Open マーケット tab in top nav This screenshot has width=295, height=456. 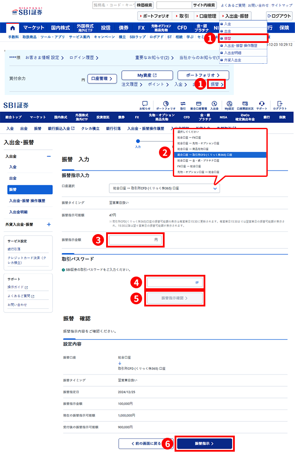tap(34, 28)
